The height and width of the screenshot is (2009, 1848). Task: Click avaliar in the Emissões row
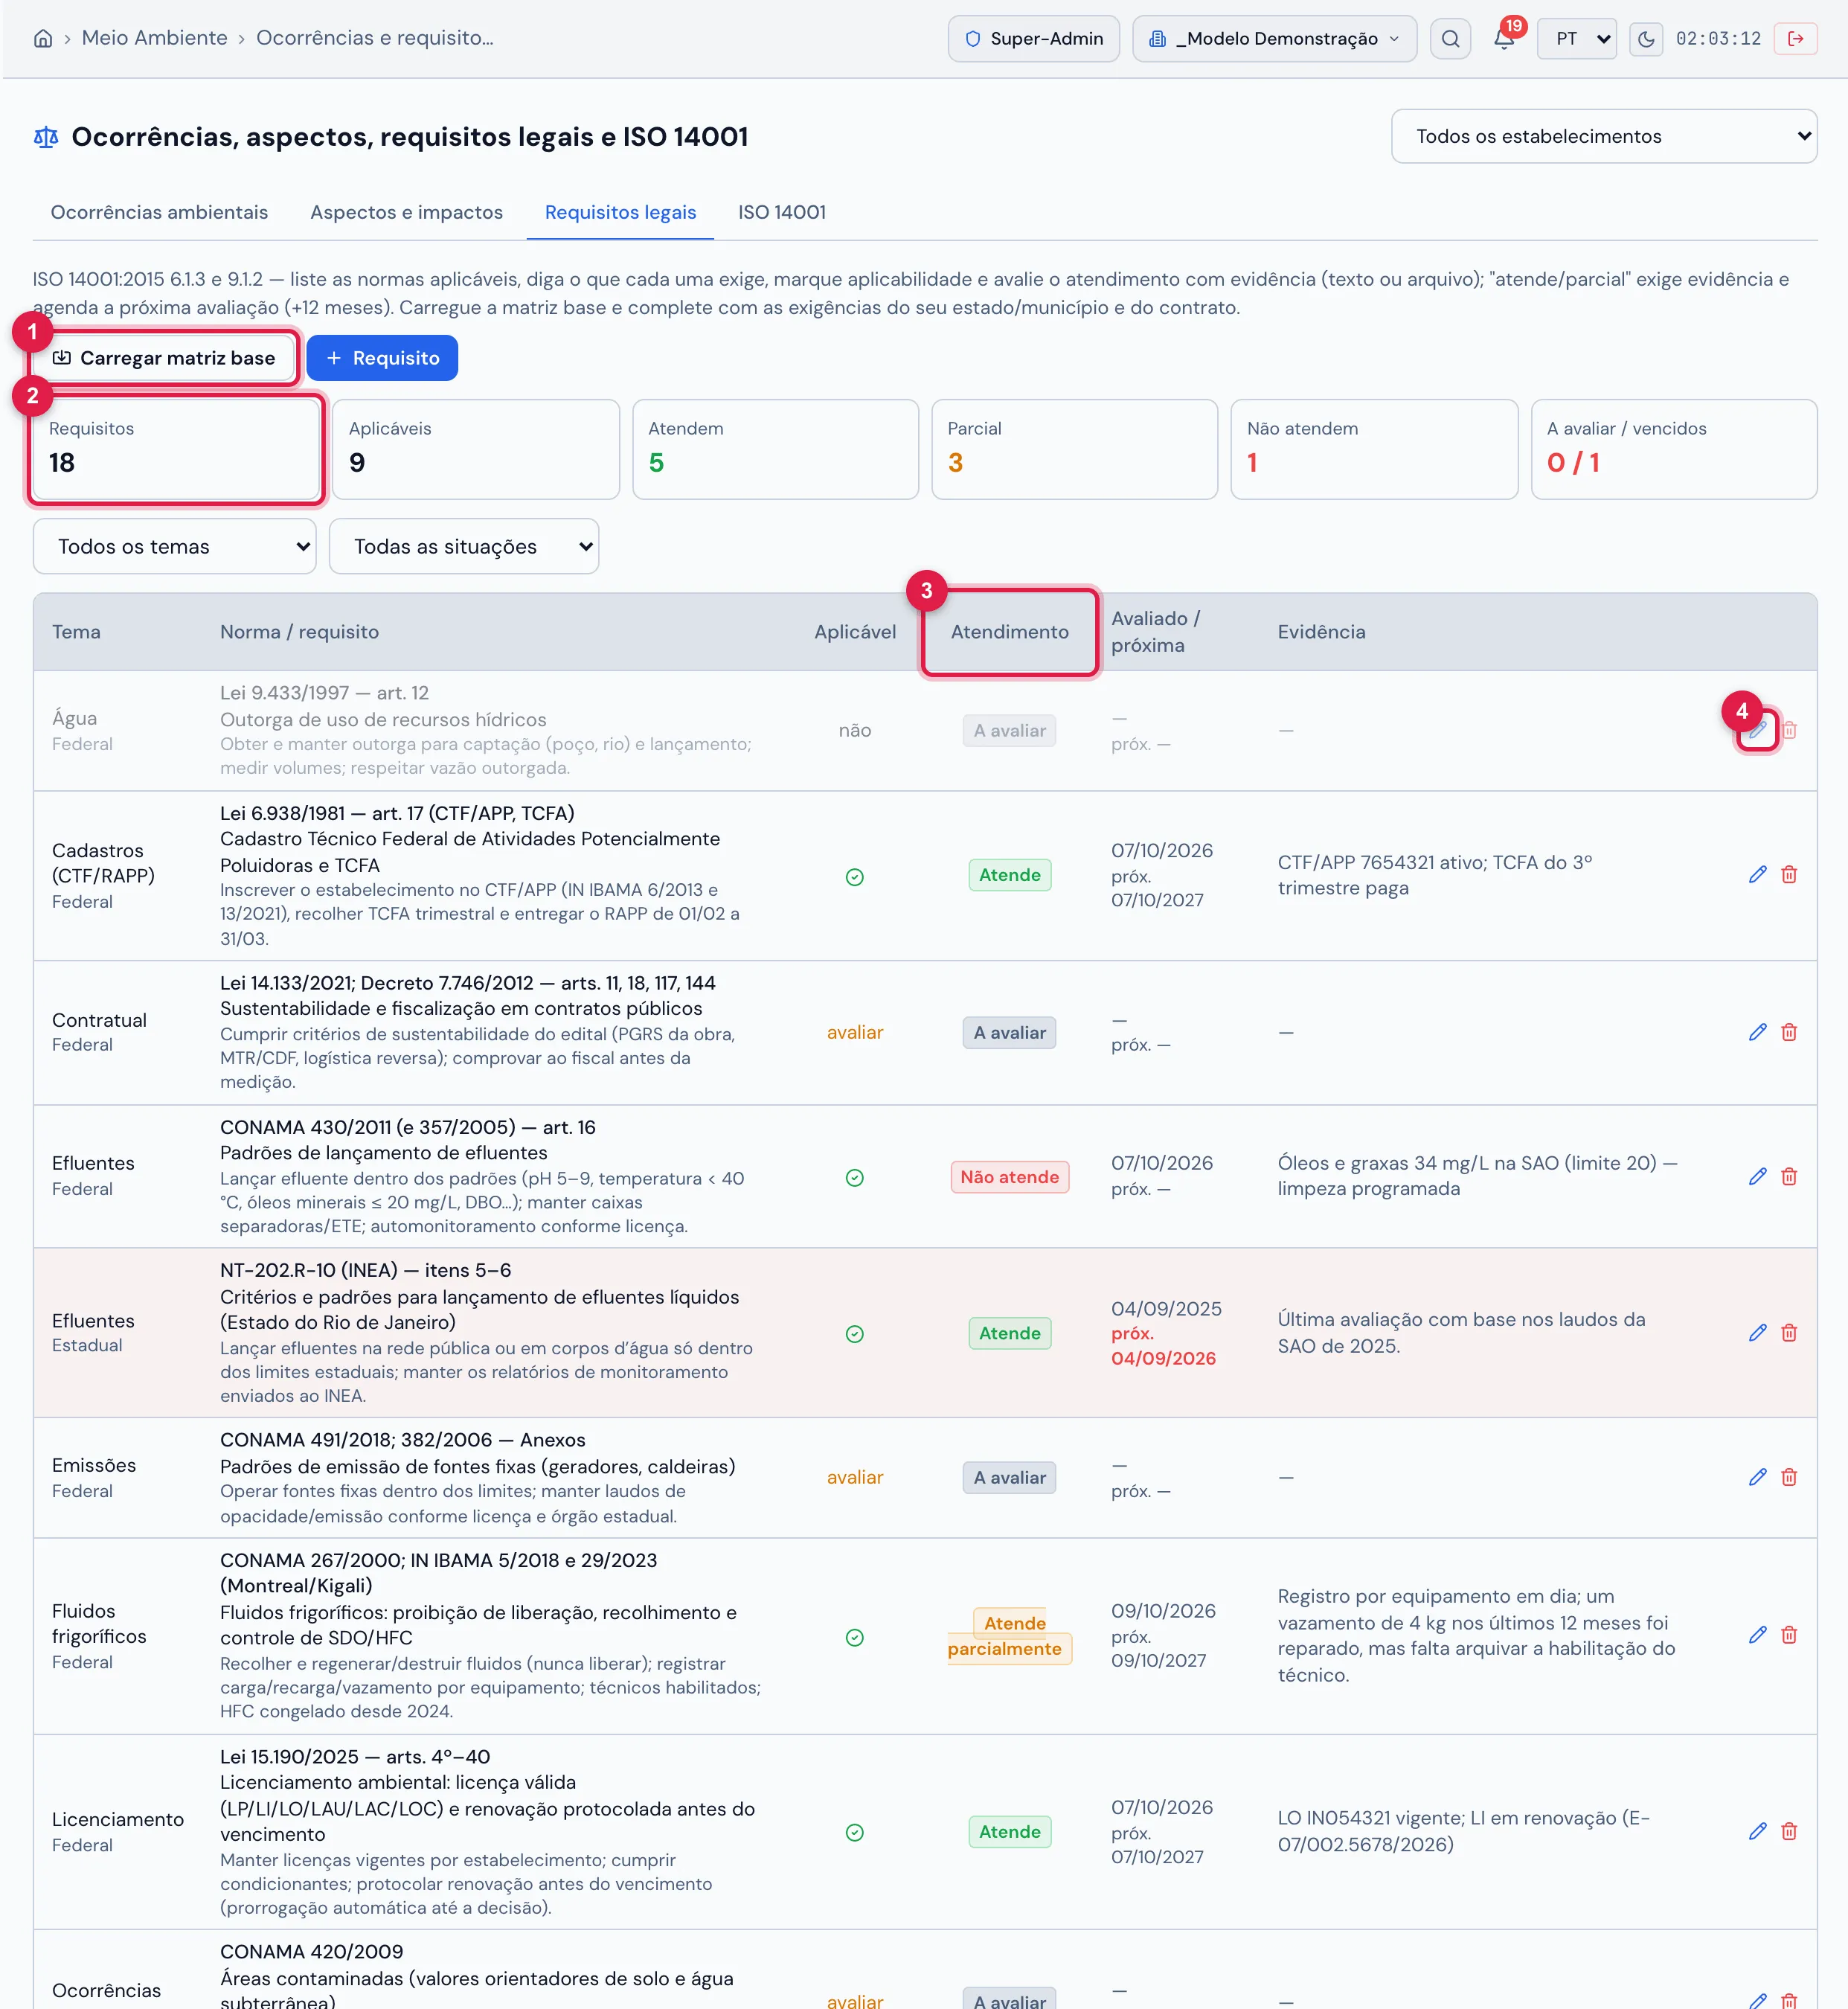(854, 1477)
